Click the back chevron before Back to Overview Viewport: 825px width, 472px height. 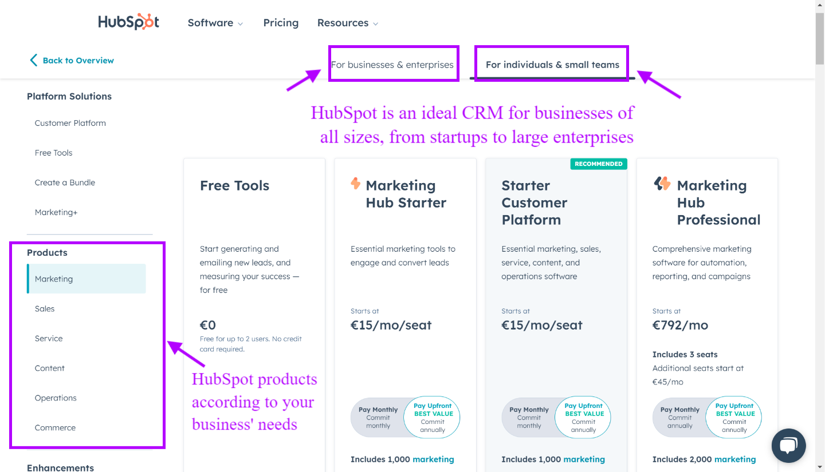click(33, 60)
